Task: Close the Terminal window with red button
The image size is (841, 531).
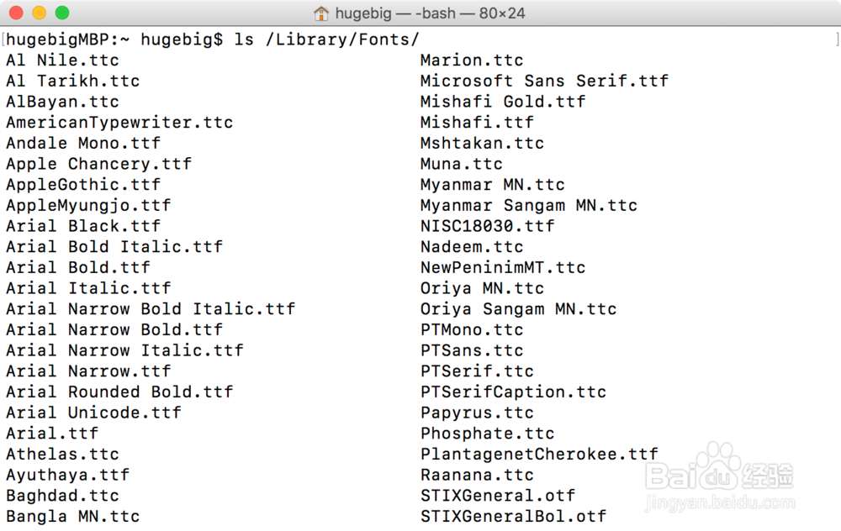Action: [16, 13]
